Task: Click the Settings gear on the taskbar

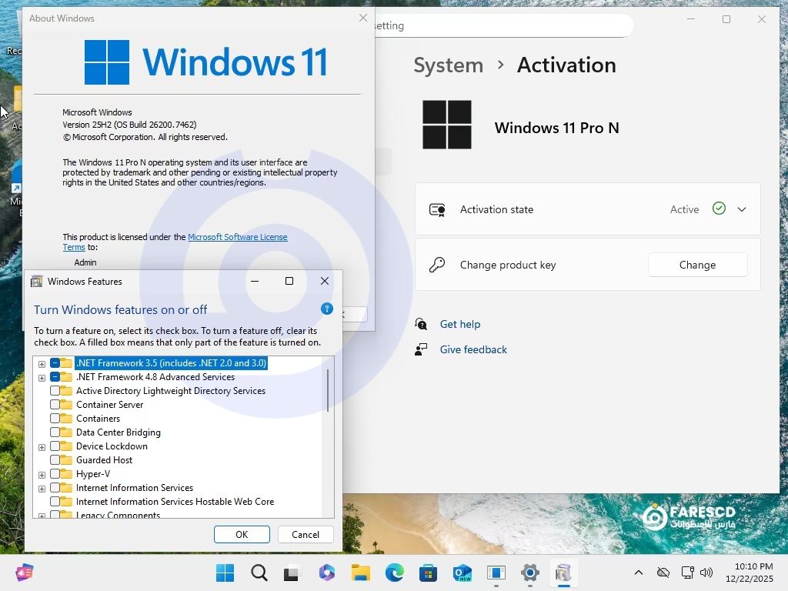Action: (530, 573)
